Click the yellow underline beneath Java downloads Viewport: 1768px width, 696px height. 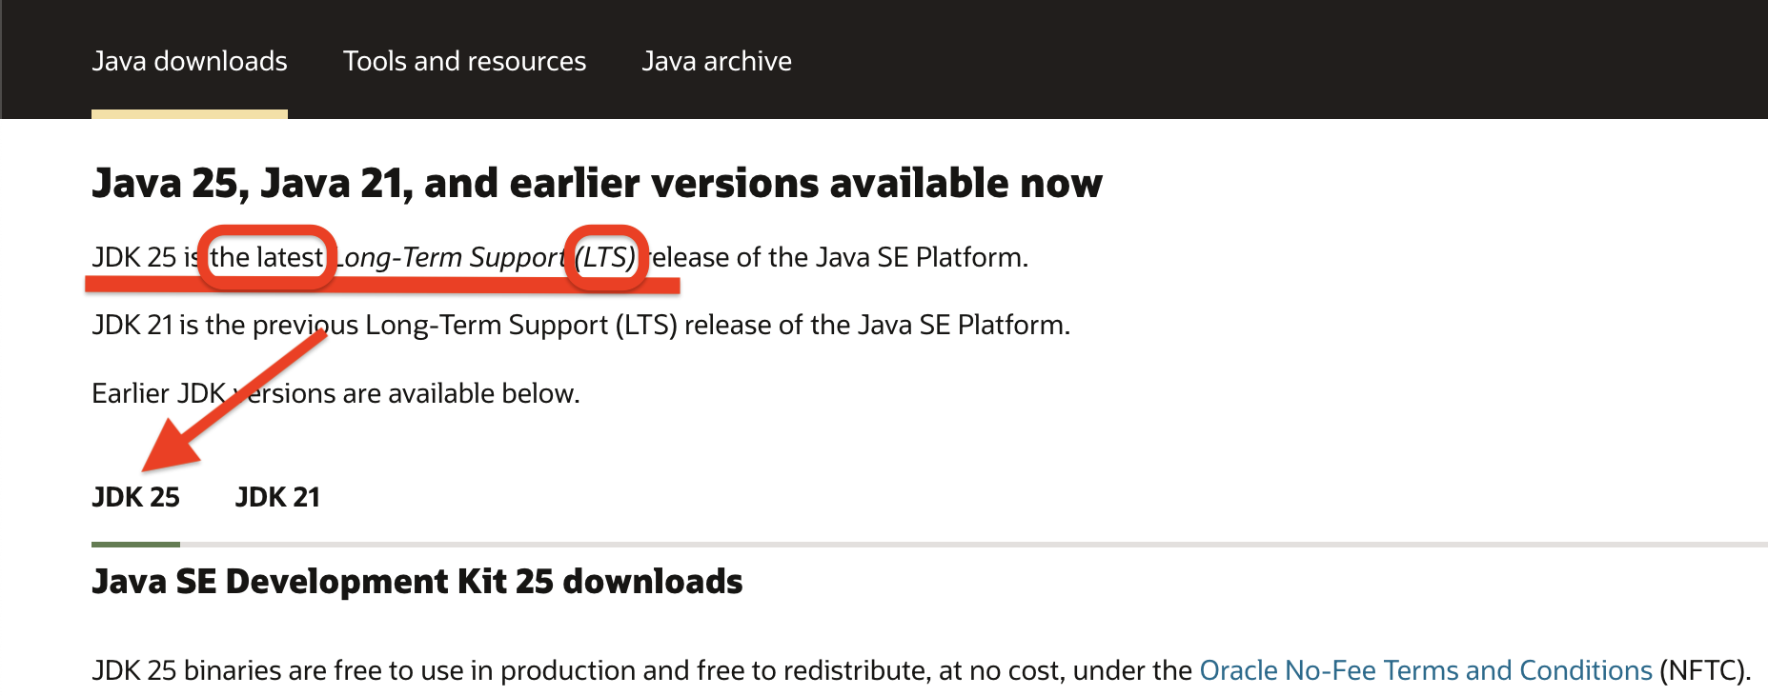pyautogui.click(x=189, y=114)
